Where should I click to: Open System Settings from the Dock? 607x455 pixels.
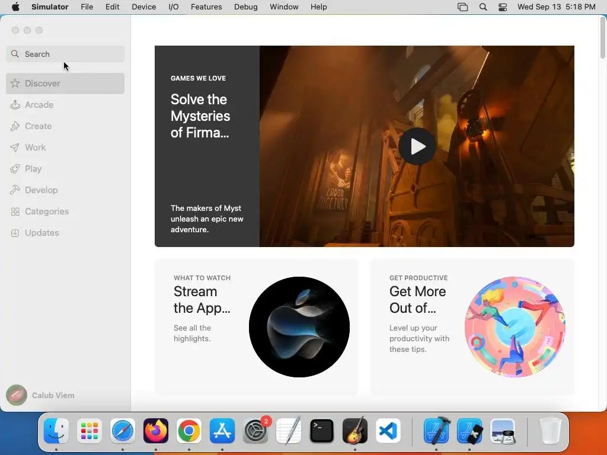256,431
